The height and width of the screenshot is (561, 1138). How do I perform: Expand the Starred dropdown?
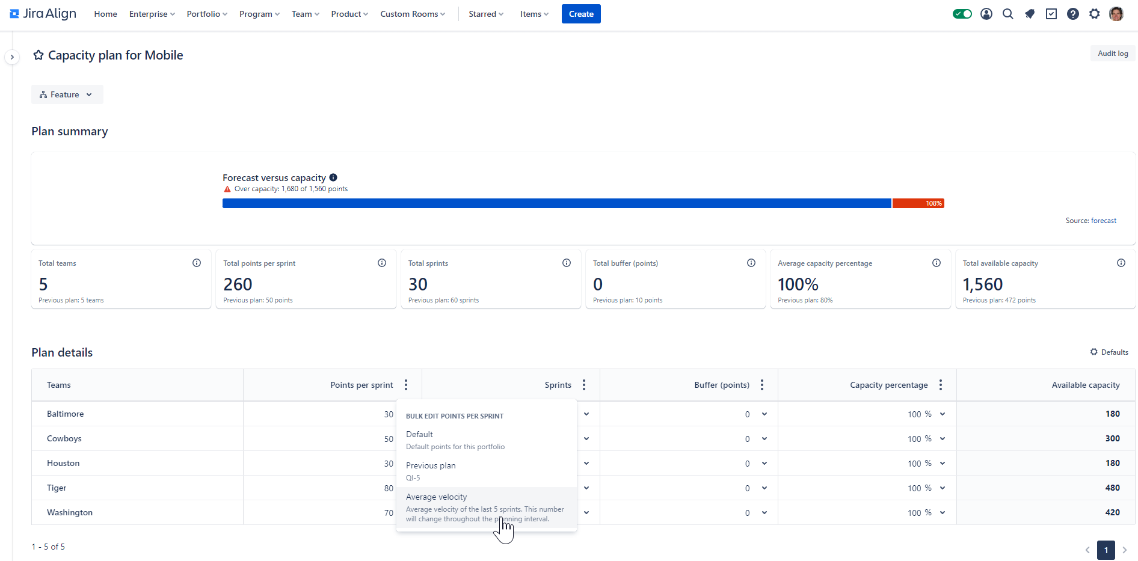[x=486, y=14]
